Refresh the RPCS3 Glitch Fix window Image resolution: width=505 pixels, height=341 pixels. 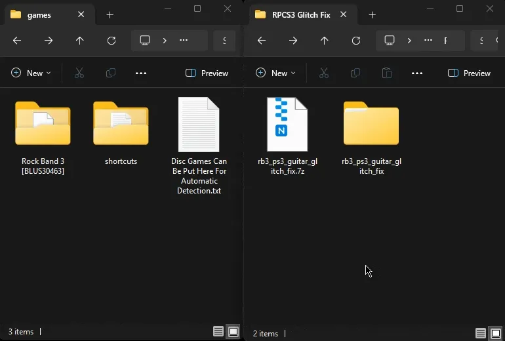(356, 41)
